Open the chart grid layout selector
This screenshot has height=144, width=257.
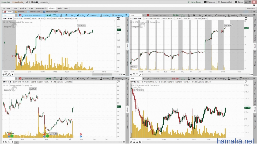(246, 12)
